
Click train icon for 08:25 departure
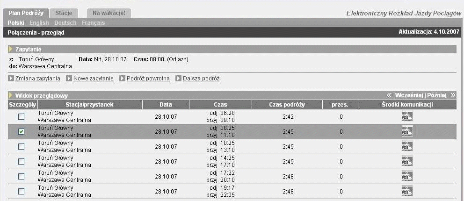pos(407,132)
